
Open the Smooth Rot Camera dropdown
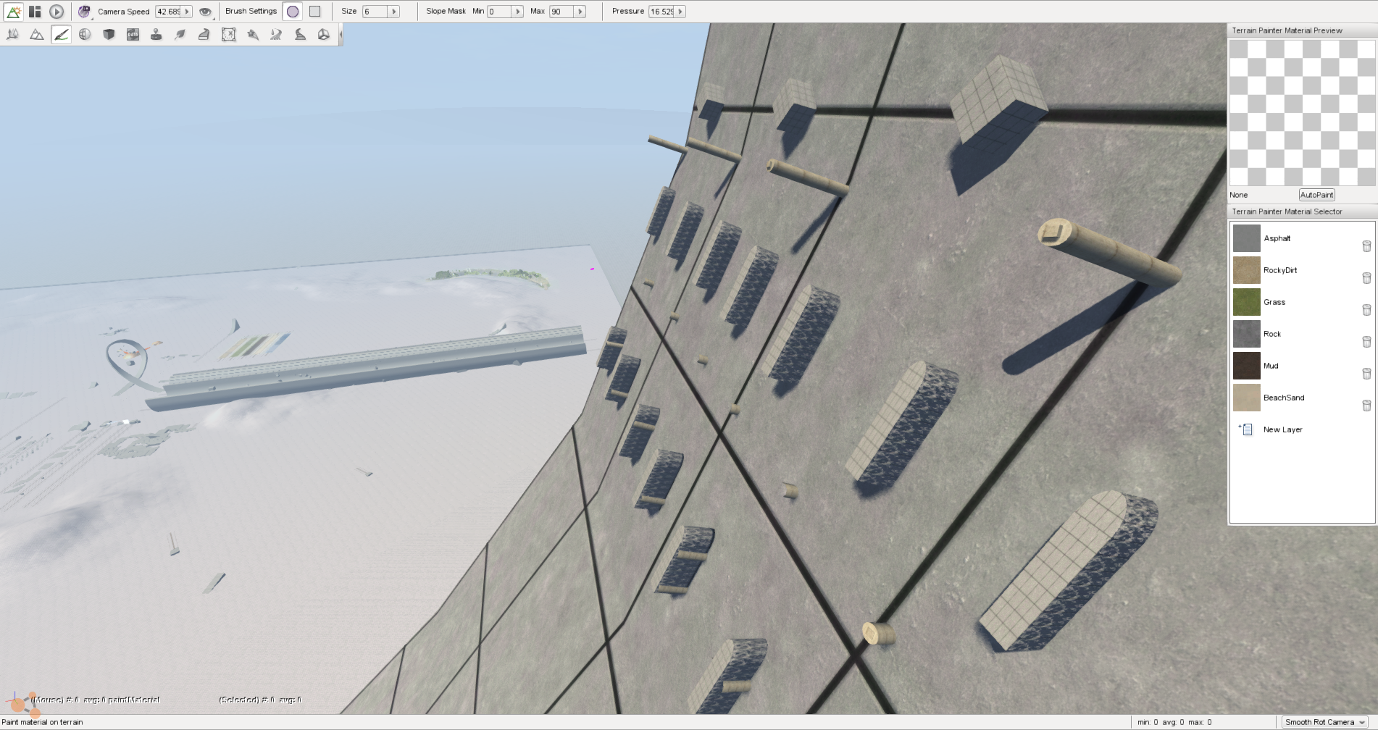click(x=1325, y=722)
